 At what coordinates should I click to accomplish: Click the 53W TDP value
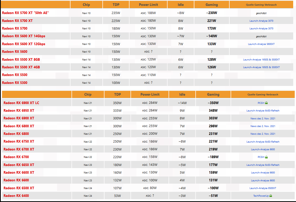pos(117,196)
